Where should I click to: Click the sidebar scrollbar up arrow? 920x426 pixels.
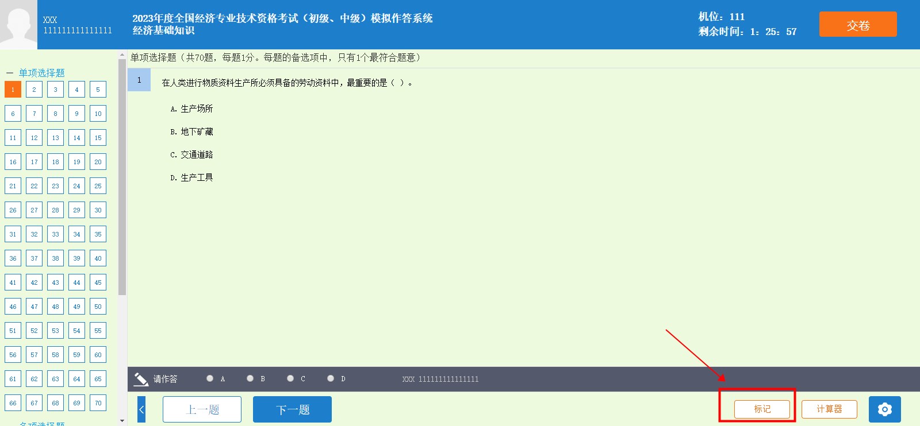(122, 55)
